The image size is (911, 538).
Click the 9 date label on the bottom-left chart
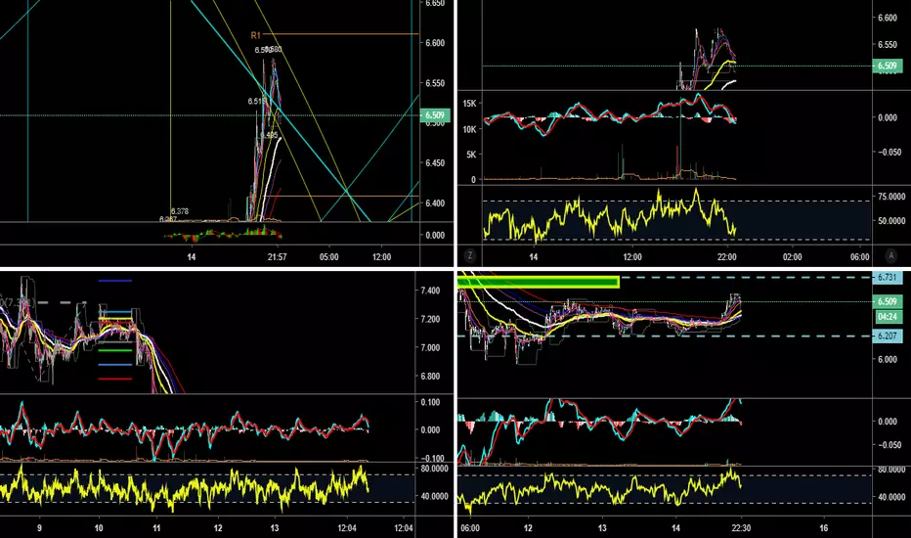pos(39,528)
